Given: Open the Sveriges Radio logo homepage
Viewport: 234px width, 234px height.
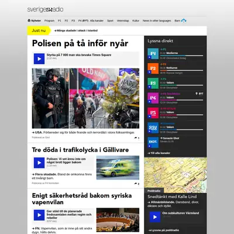Looking at the screenshot, I should click(x=45, y=9).
